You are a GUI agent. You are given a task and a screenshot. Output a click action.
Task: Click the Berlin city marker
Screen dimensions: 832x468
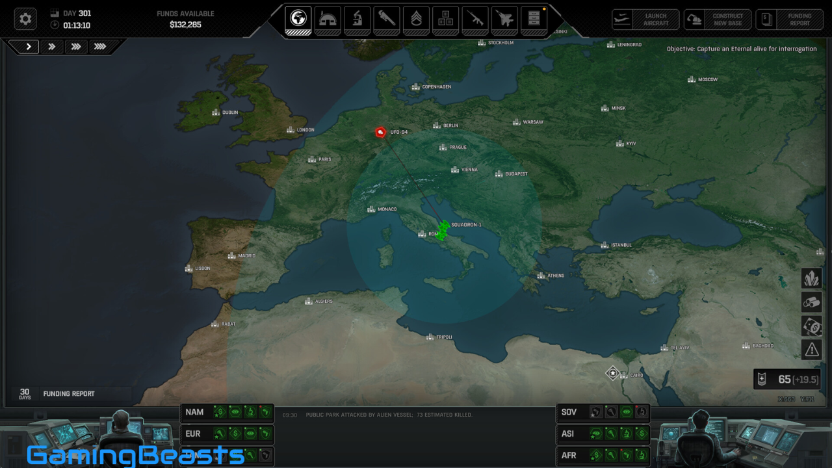click(445, 125)
